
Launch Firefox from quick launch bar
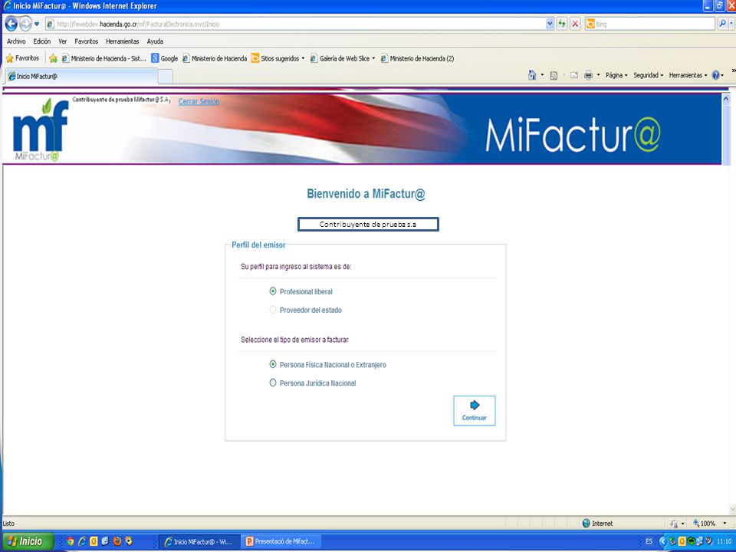pos(117,541)
